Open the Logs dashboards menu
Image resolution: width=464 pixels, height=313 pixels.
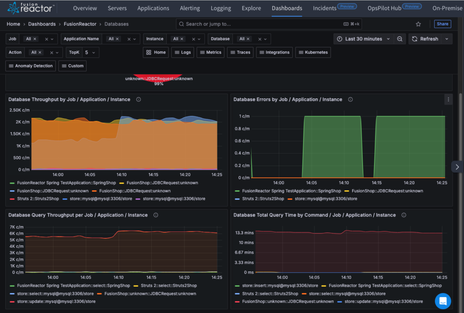point(183,53)
